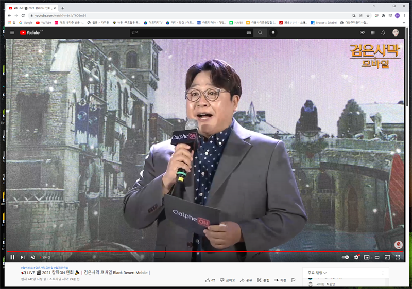Select the LIVE 2021 칼페ON 연회 tab
Screen dimensions: 412x289
tap(32, 8)
